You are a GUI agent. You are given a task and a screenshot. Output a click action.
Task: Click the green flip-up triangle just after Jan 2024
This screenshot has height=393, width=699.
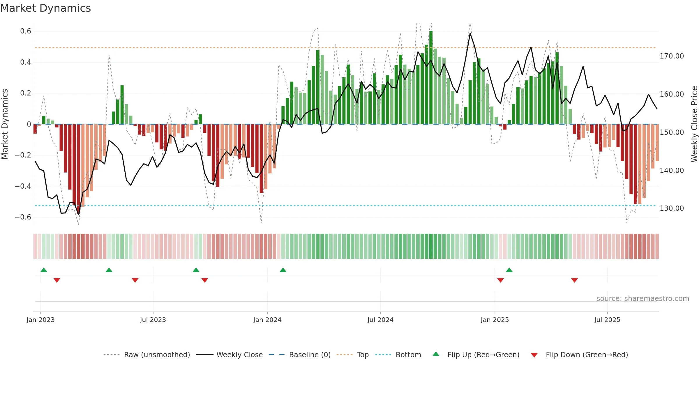[x=283, y=270]
